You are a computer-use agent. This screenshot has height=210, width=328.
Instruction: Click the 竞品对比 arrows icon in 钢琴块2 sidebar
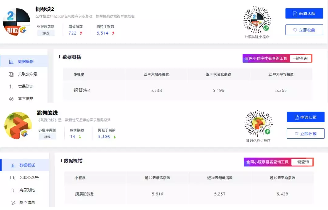point(11,86)
